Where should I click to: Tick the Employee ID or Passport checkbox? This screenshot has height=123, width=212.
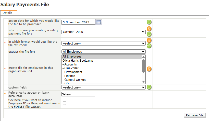pyautogui.click(x=65, y=103)
